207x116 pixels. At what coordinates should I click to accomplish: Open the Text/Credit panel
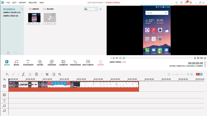[28, 63]
